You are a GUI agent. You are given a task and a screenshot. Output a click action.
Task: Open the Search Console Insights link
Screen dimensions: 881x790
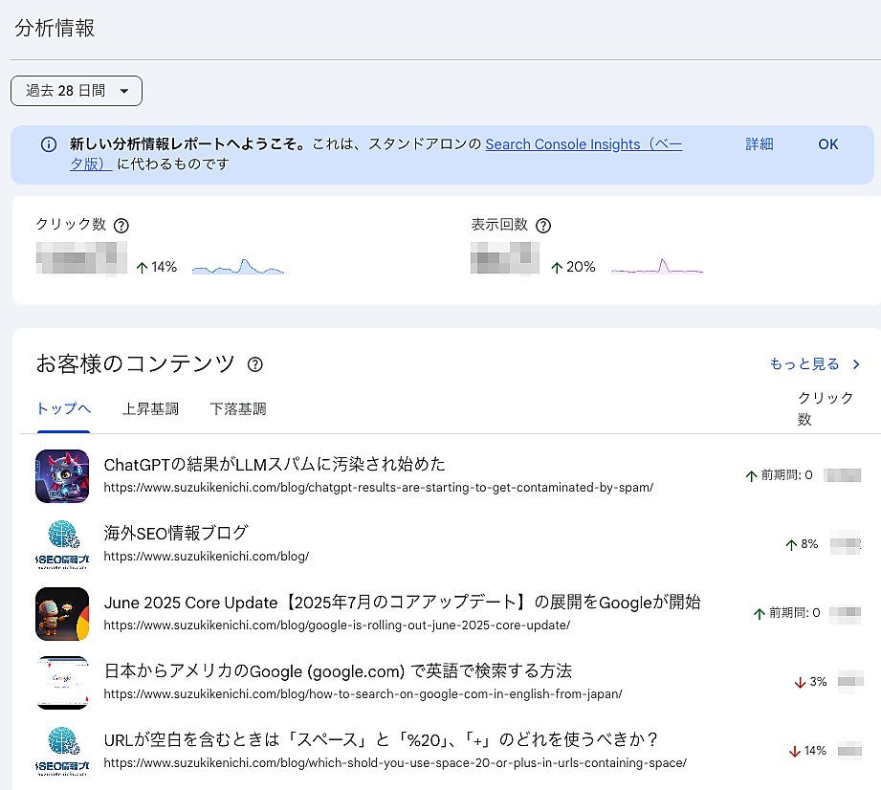[583, 144]
